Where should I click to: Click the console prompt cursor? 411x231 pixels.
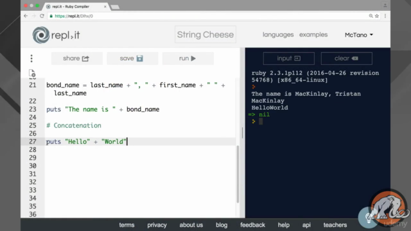coord(261,121)
